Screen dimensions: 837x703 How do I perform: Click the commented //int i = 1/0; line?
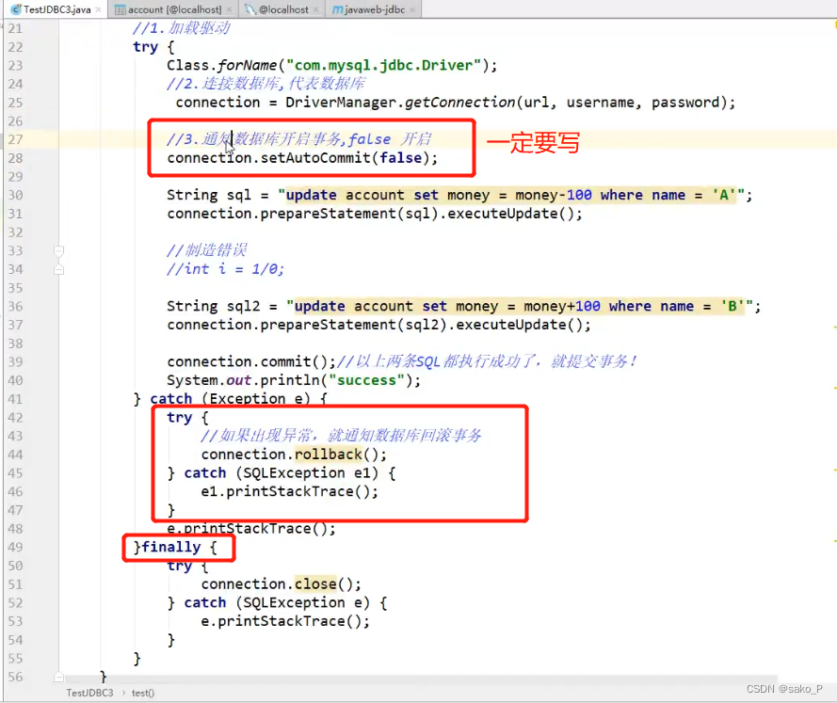(x=225, y=269)
